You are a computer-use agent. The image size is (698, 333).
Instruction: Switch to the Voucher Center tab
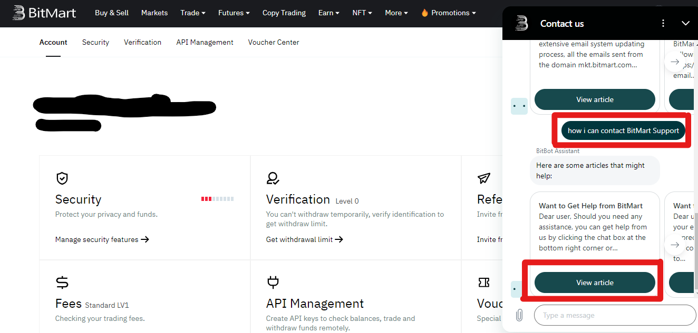274,42
